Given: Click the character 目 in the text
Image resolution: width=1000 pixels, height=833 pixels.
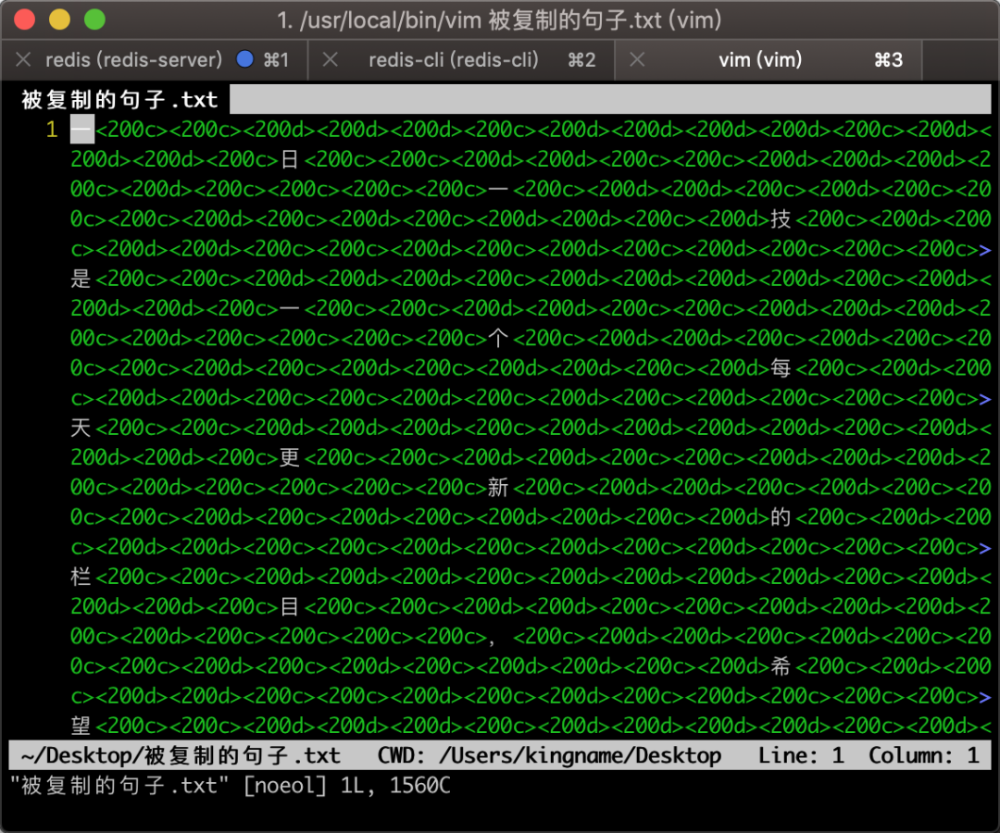Looking at the screenshot, I should [x=290, y=606].
